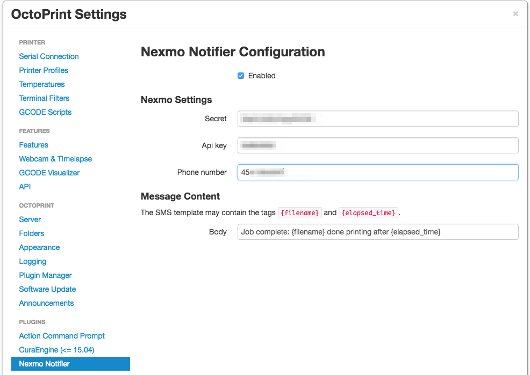Focus the Secret input field
This screenshot has width=530, height=375.
[378, 119]
